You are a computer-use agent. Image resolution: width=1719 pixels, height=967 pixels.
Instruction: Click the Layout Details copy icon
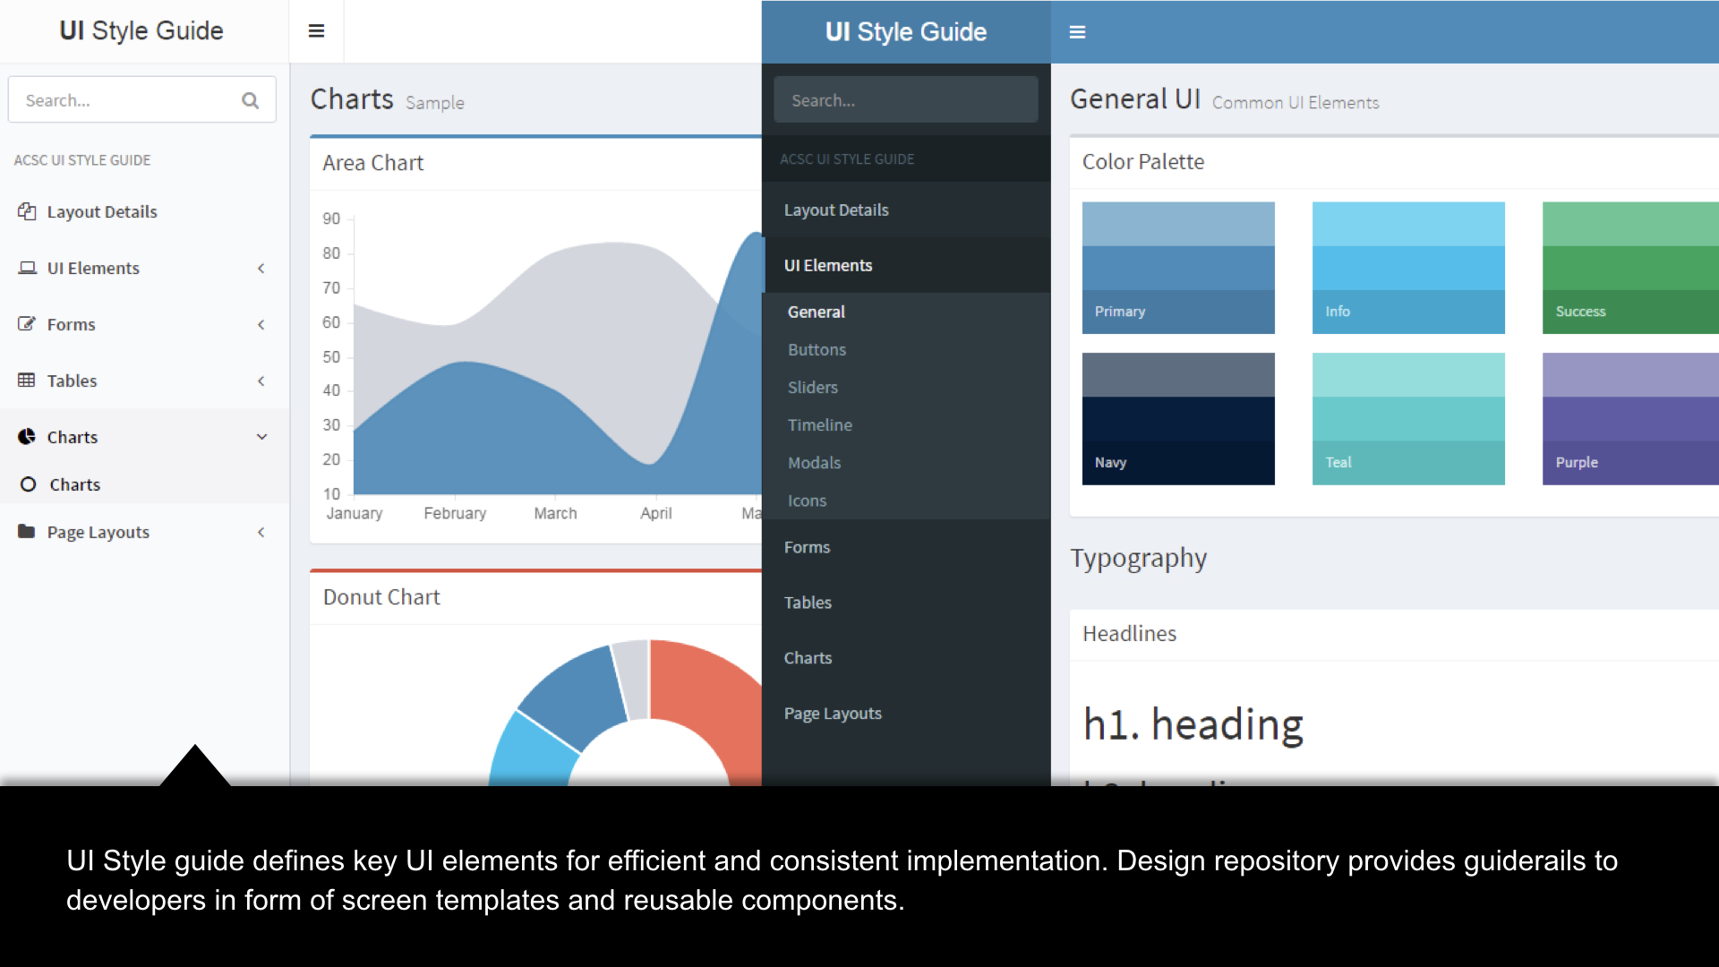click(x=27, y=211)
